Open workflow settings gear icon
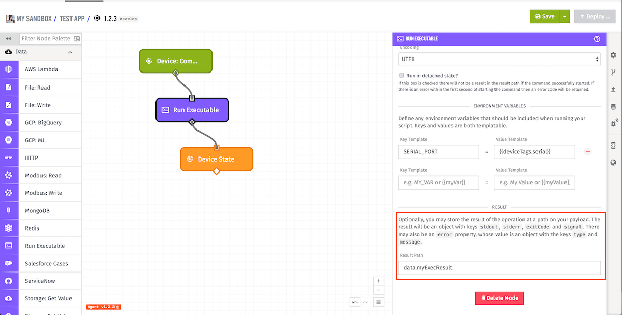622x315 pixels. point(613,55)
